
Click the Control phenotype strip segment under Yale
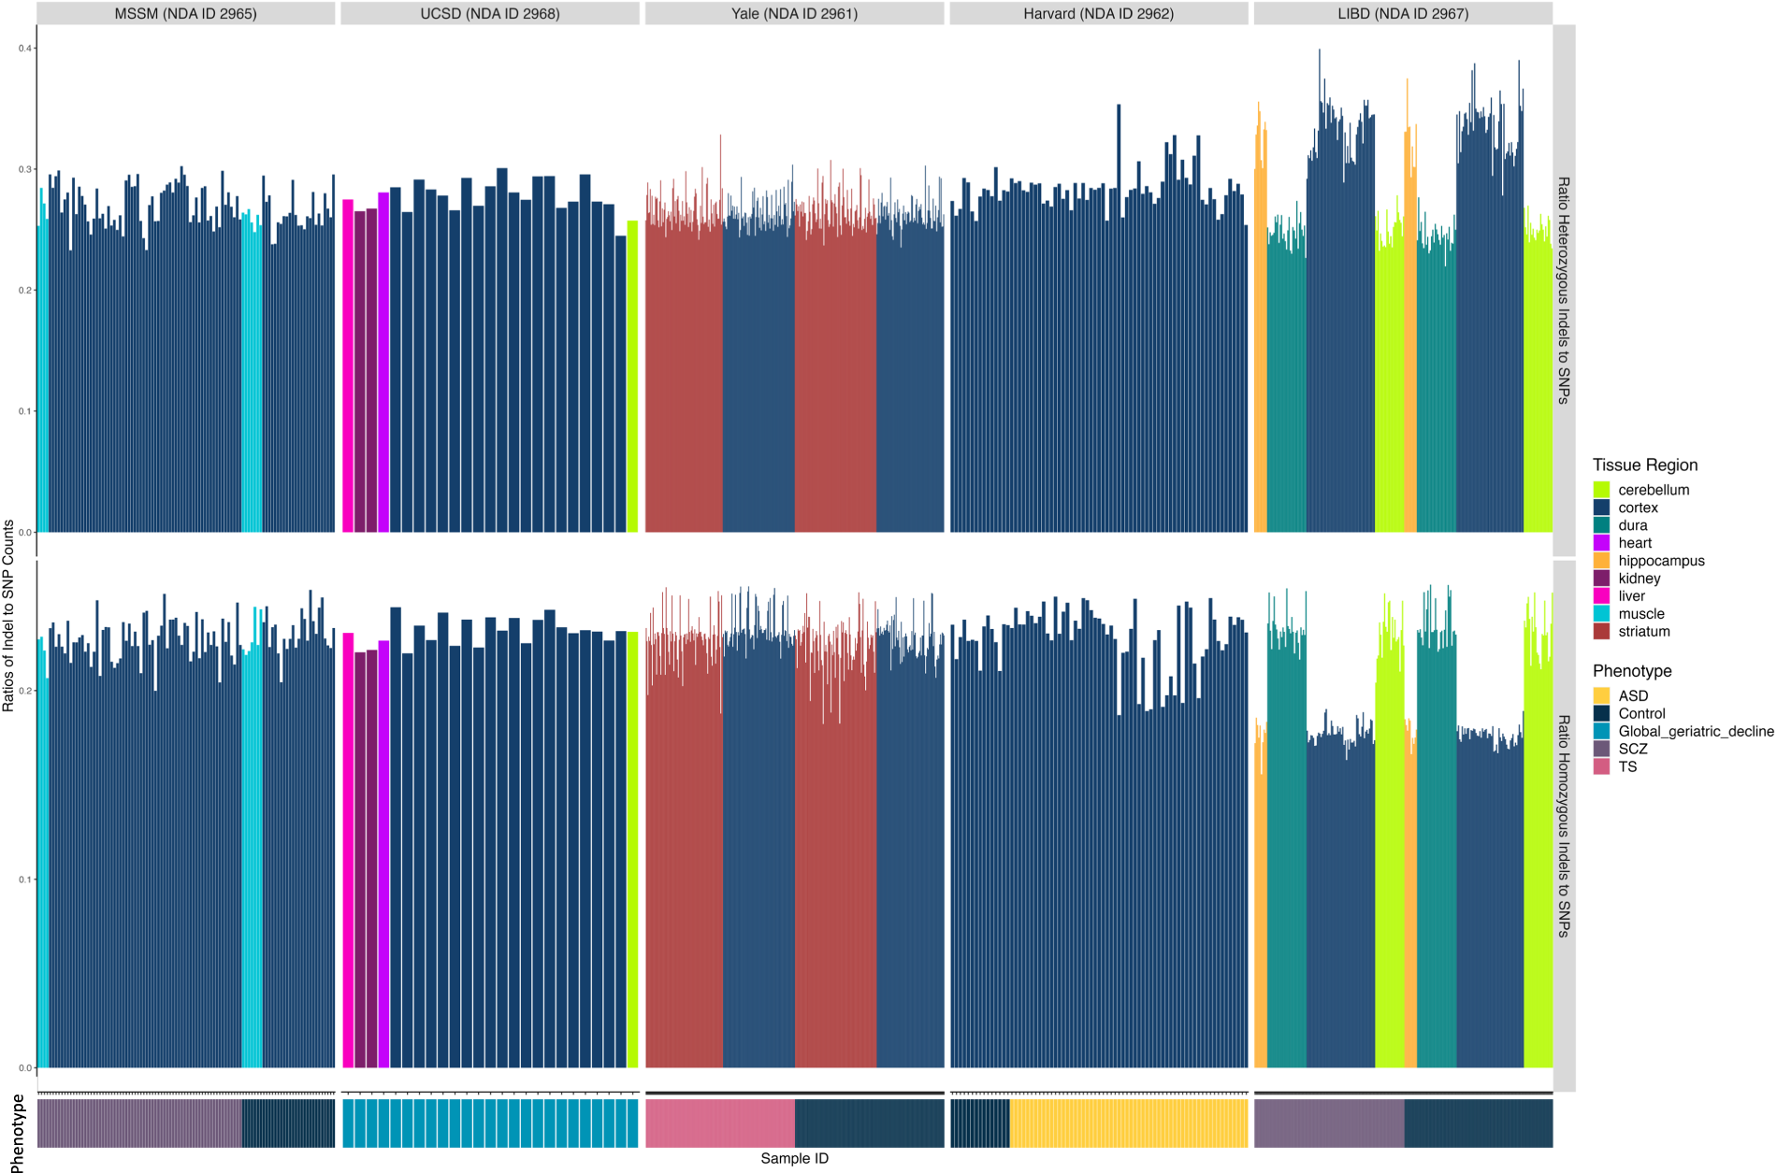(x=870, y=1123)
